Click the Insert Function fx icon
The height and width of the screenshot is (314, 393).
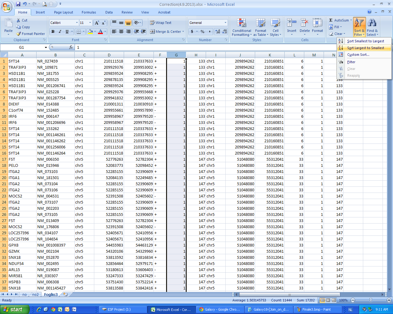71,47
